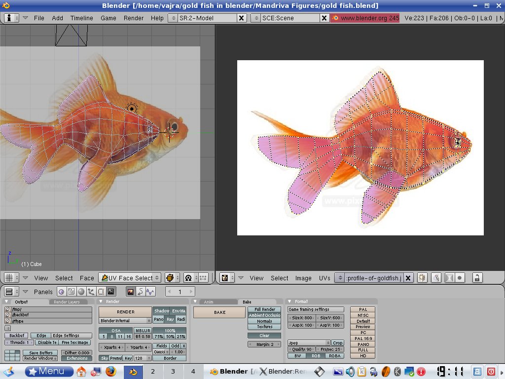Expand the Jpeg file format dropdown
Screen dimensions: 505x379
[x=309, y=342]
